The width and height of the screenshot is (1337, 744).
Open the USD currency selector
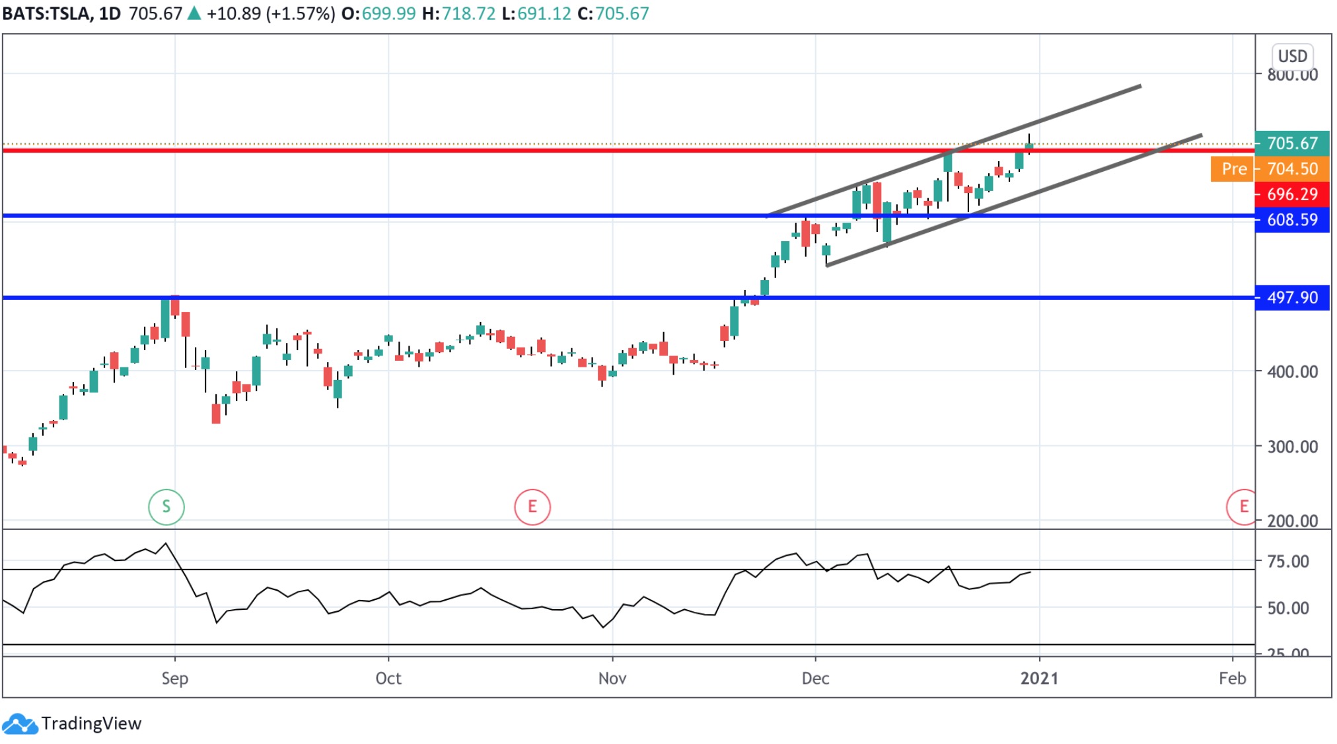coord(1291,56)
